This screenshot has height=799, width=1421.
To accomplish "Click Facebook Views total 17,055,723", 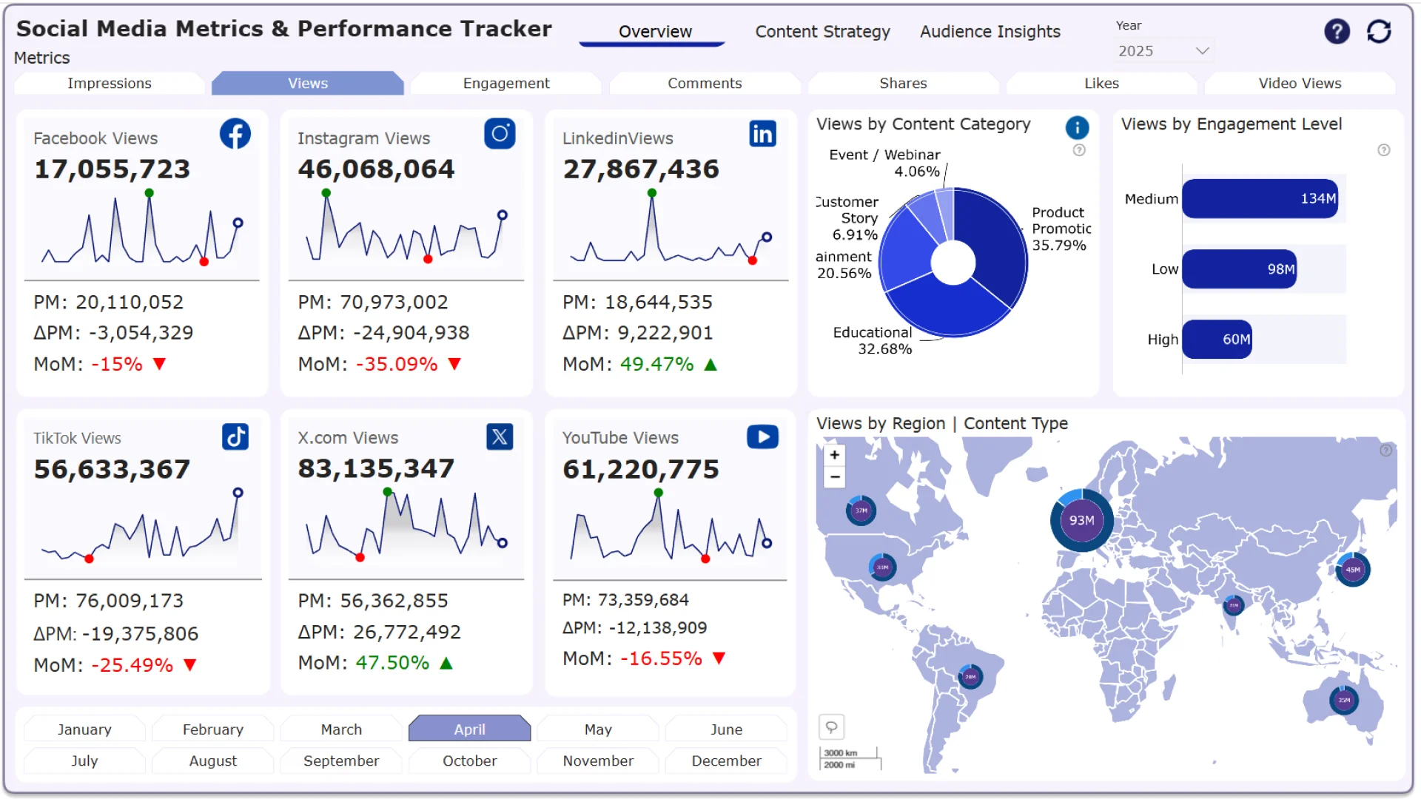I will coord(112,169).
